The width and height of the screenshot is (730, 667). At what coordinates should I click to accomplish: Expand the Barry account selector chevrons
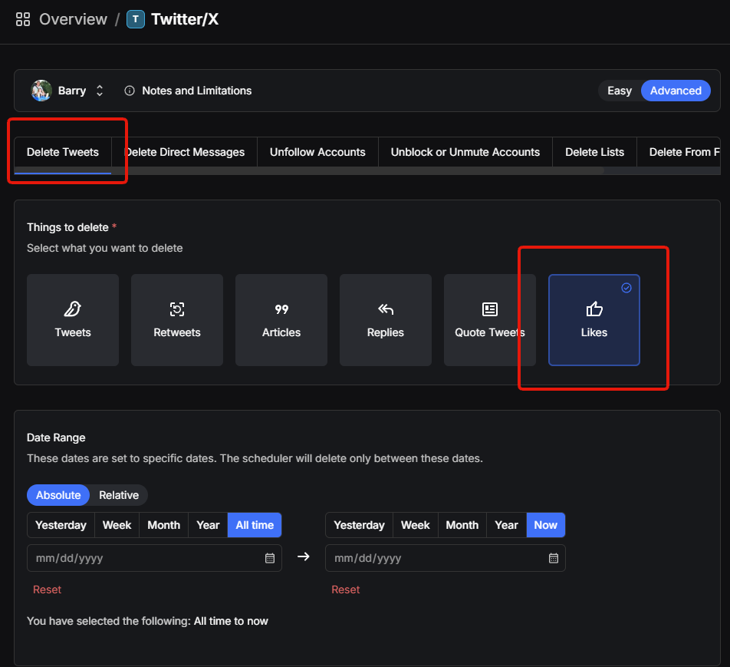(x=100, y=91)
